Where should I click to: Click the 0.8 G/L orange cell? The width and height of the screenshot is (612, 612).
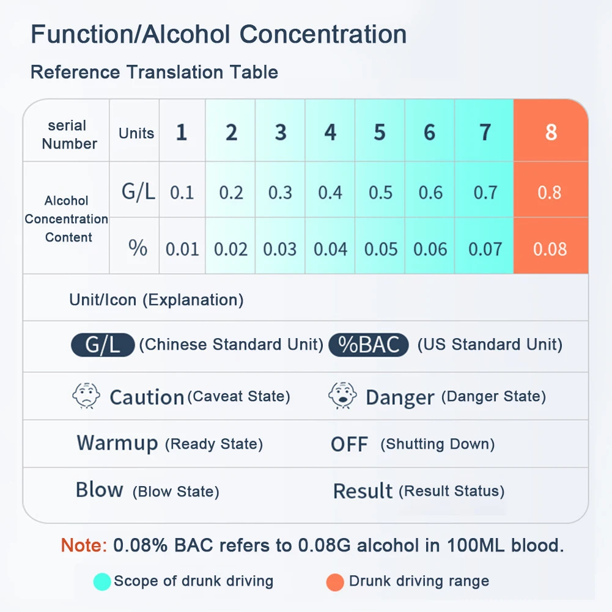pyautogui.click(x=550, y=193)
